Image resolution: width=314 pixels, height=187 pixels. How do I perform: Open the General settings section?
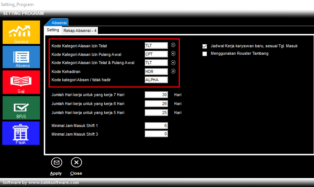point(21,32)
